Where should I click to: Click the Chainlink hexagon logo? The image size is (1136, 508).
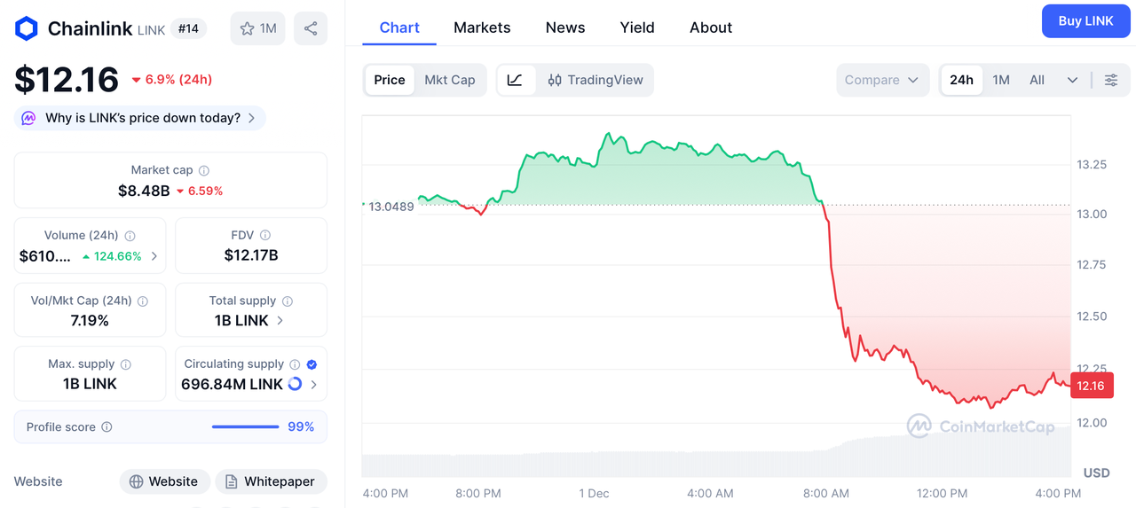pos(27,28)
